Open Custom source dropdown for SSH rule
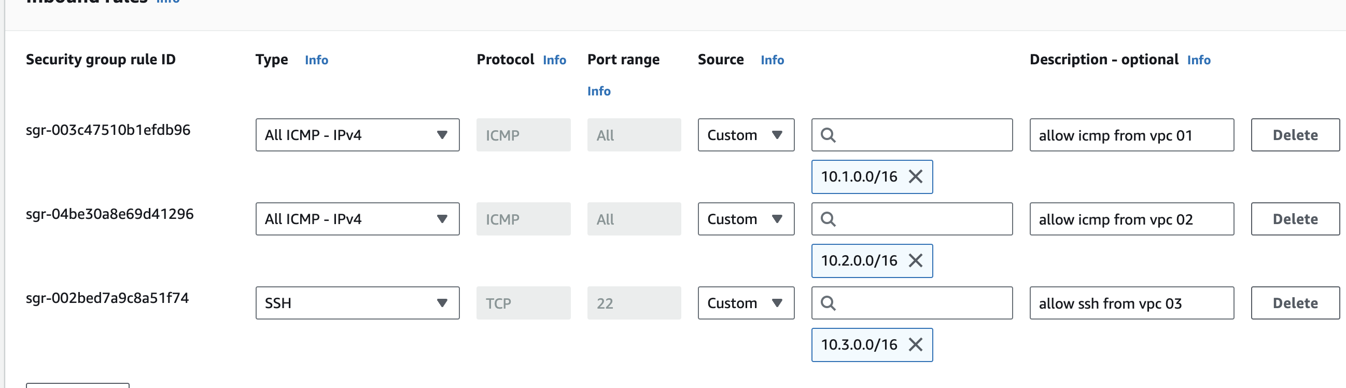1346x388 pixels. click(x=746, y=303)
